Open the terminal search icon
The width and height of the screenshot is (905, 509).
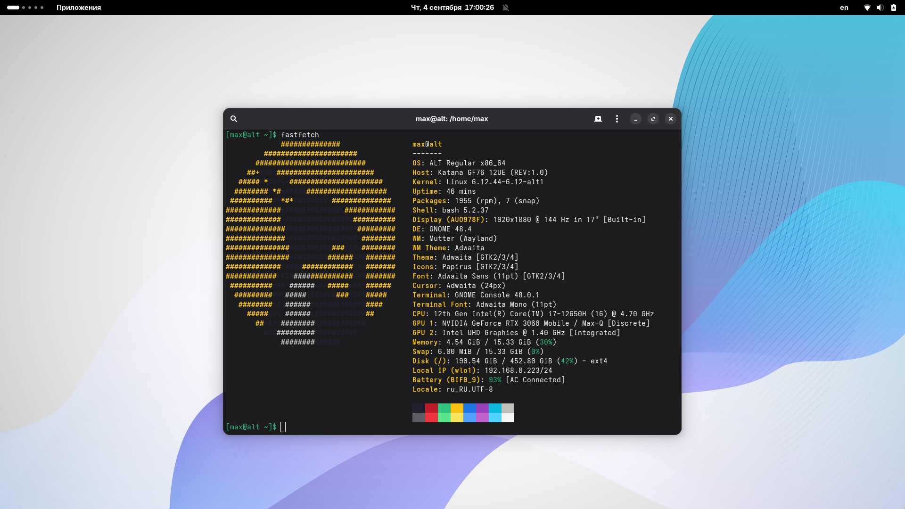click(x=234, y=119)
